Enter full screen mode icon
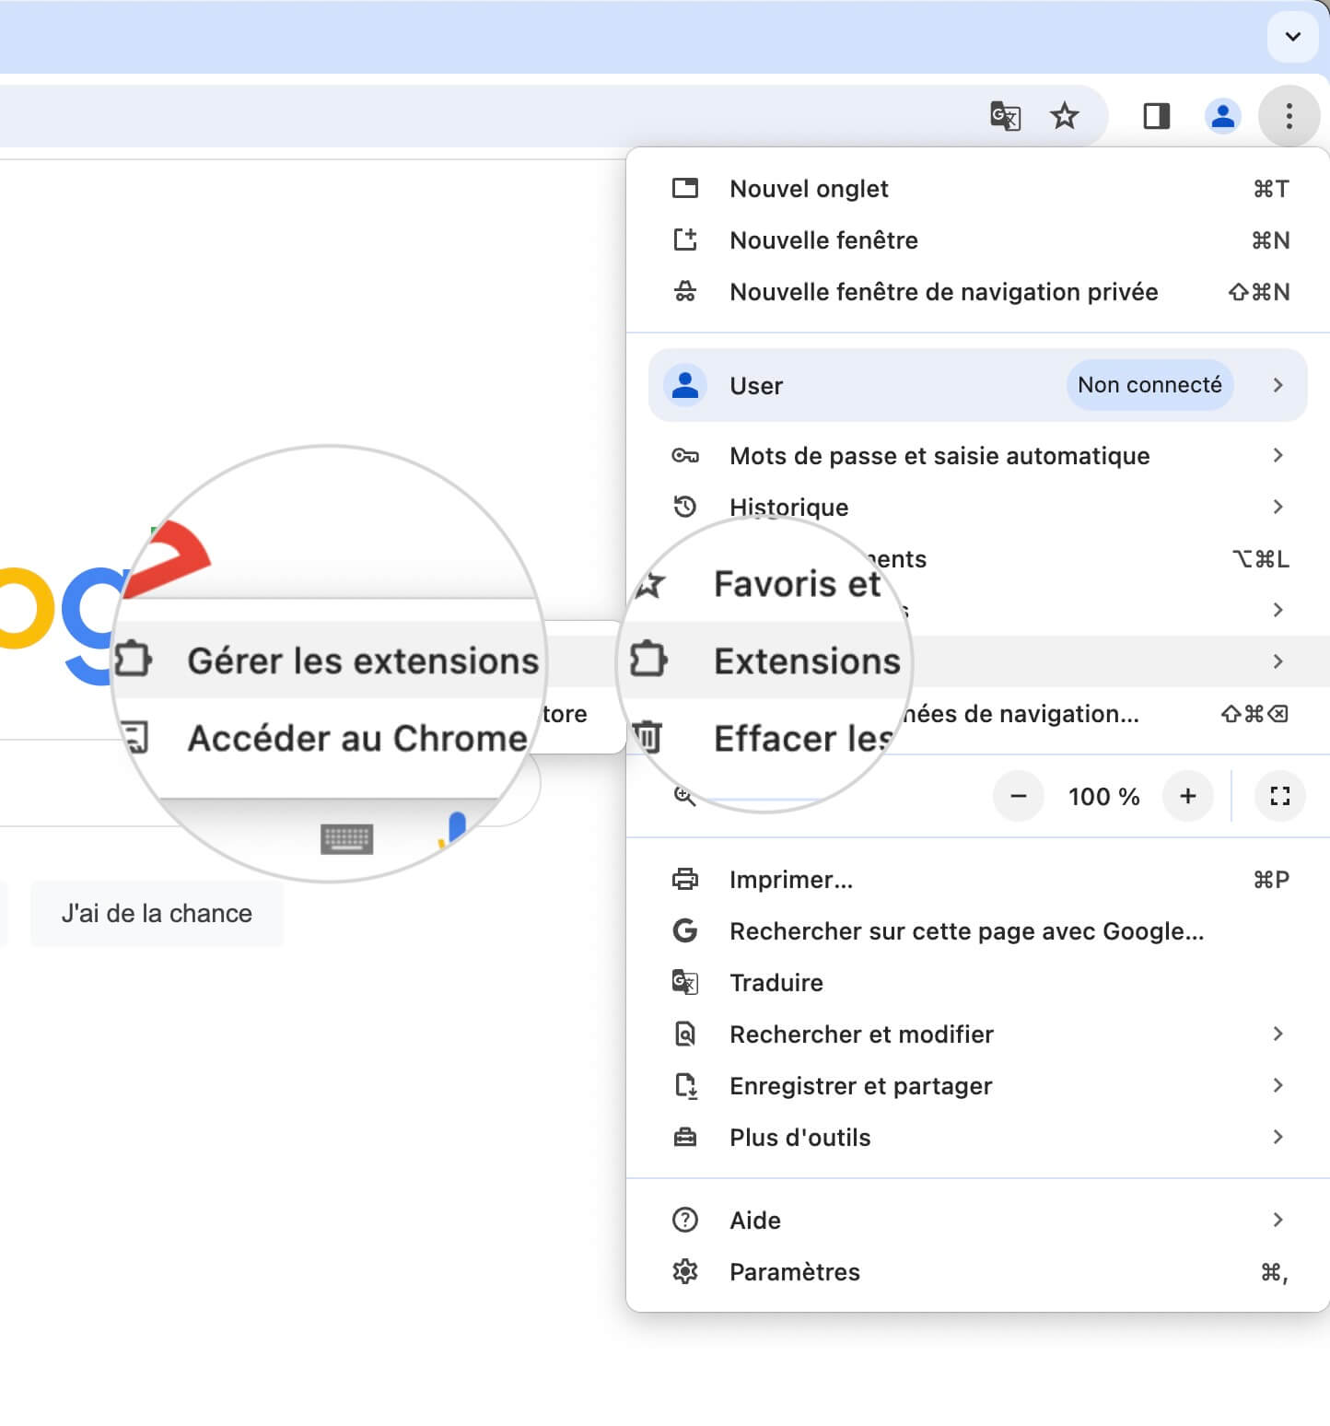The height and width of the screenshot is (1426, 1330). (1280, 796)
